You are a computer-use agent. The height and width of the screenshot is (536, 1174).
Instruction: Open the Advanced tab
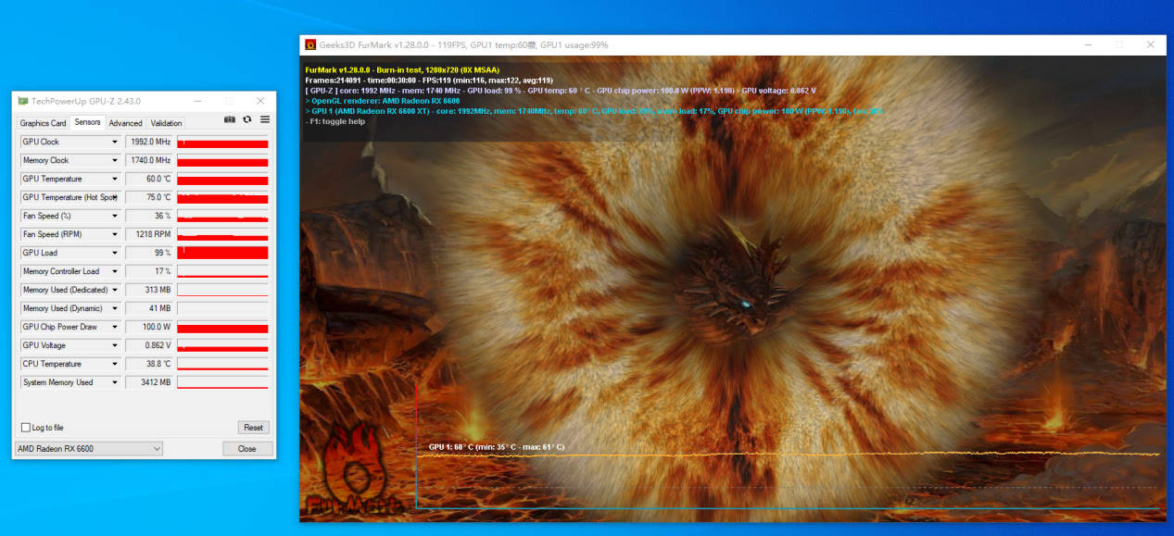point(125,123)
